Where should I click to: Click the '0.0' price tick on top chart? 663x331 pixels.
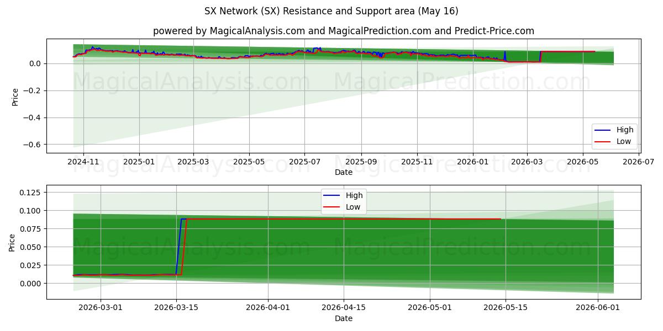pos(36,64)
